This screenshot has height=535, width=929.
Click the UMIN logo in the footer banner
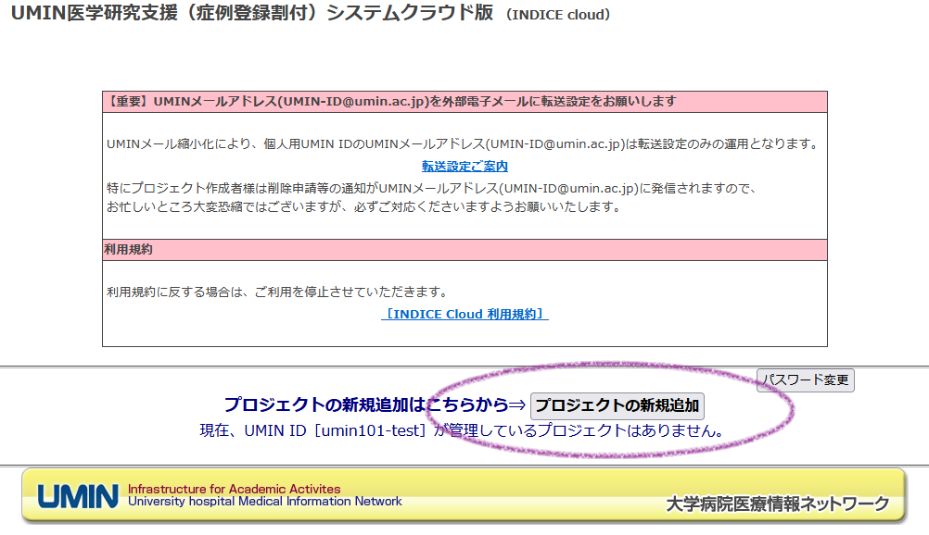[x=78, y=496]
